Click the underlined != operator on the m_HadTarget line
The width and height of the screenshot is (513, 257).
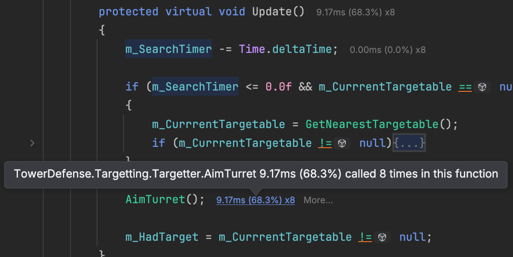[x=365, y=237]
